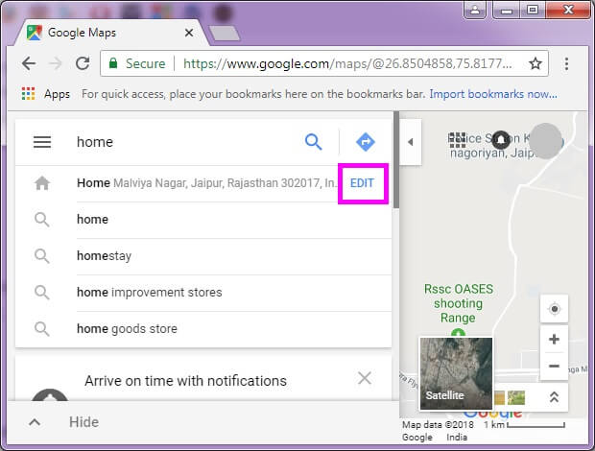Zoom out the map with minus
The image size is (595, 451).
(x=554, y=366)
